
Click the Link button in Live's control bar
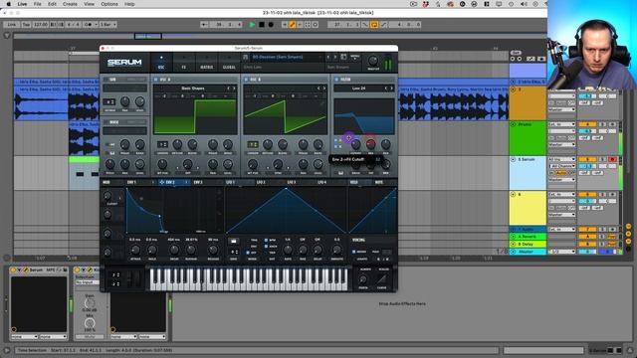coord(11,25)
